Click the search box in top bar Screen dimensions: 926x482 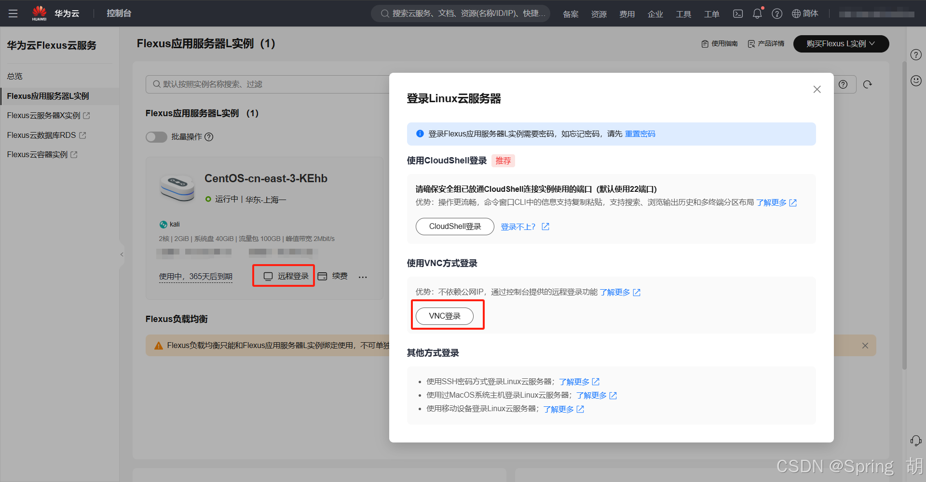[x=460, y=13]
